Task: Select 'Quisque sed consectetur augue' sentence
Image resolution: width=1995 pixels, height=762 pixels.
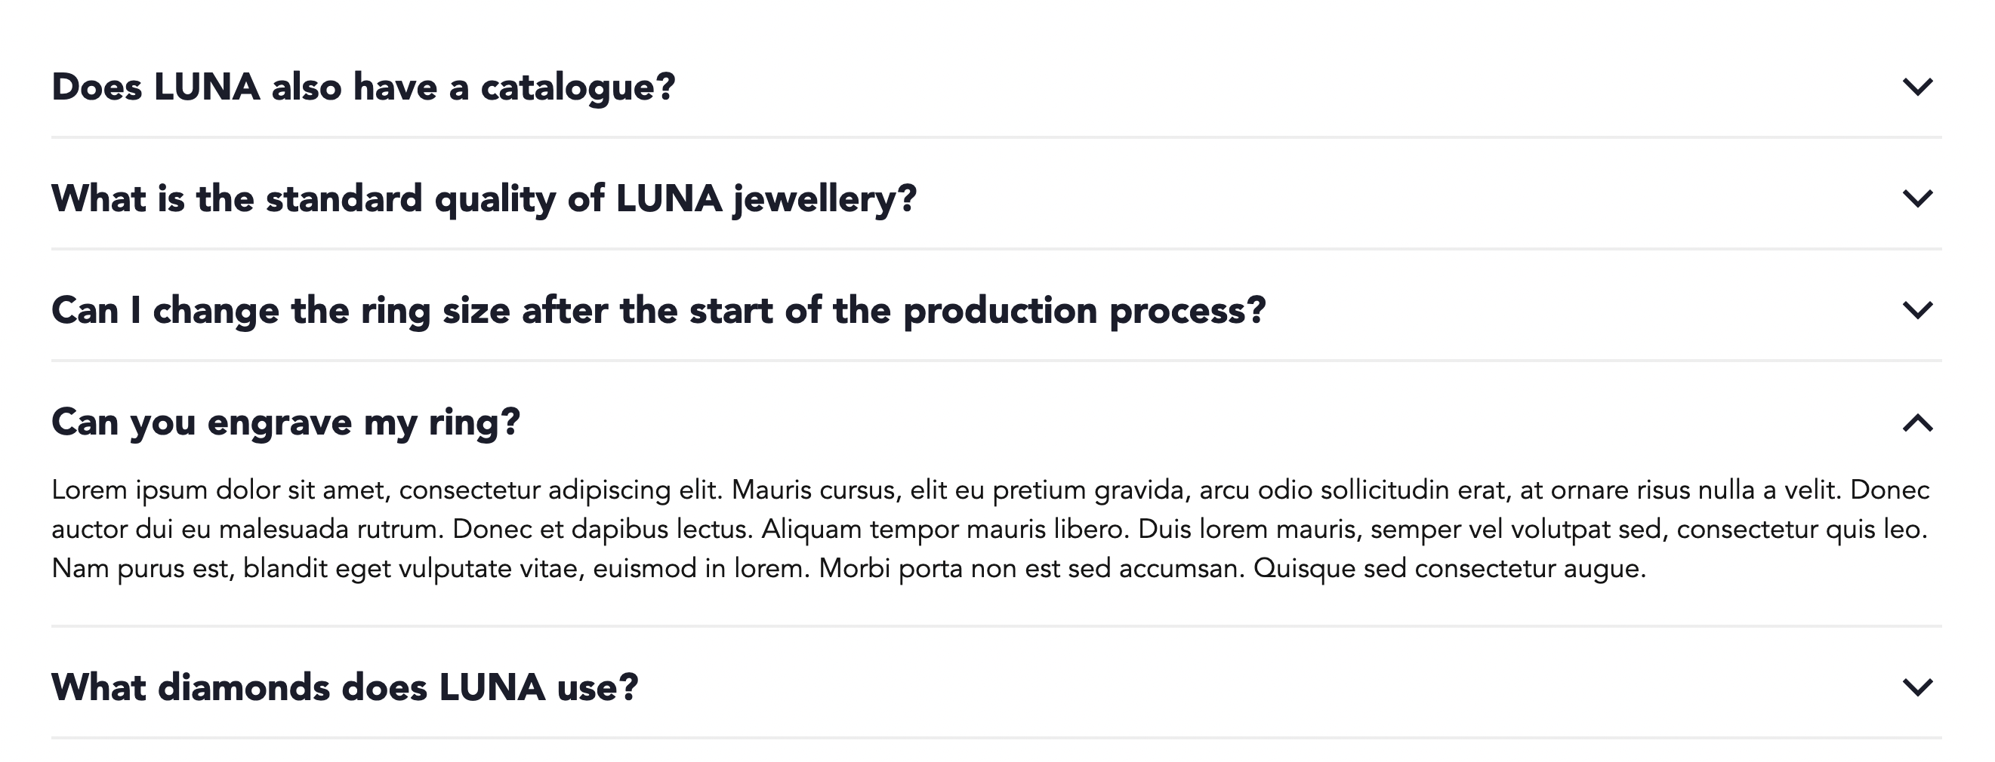Action: click(x=1449, y=569)
